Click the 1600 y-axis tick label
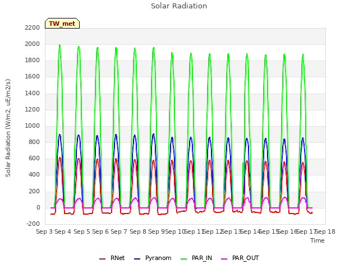The height and width of the screenshot is (269, 359). [33, 77]
